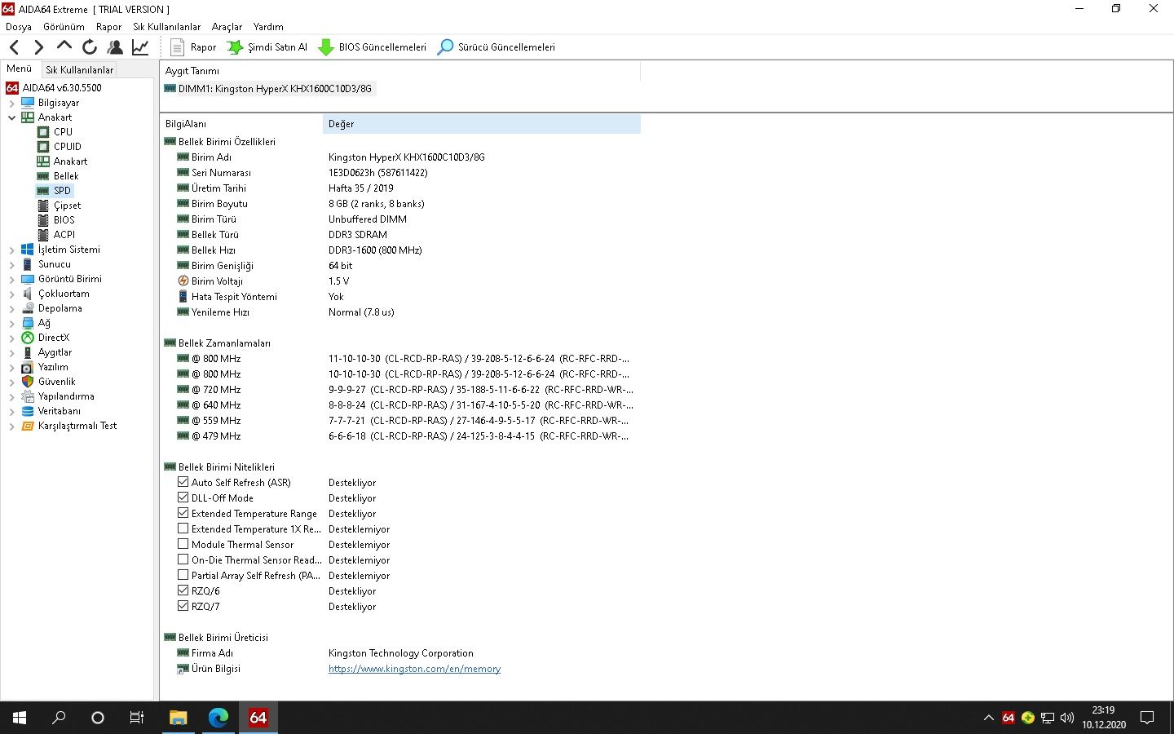Go back with the left arrow button

14,47
